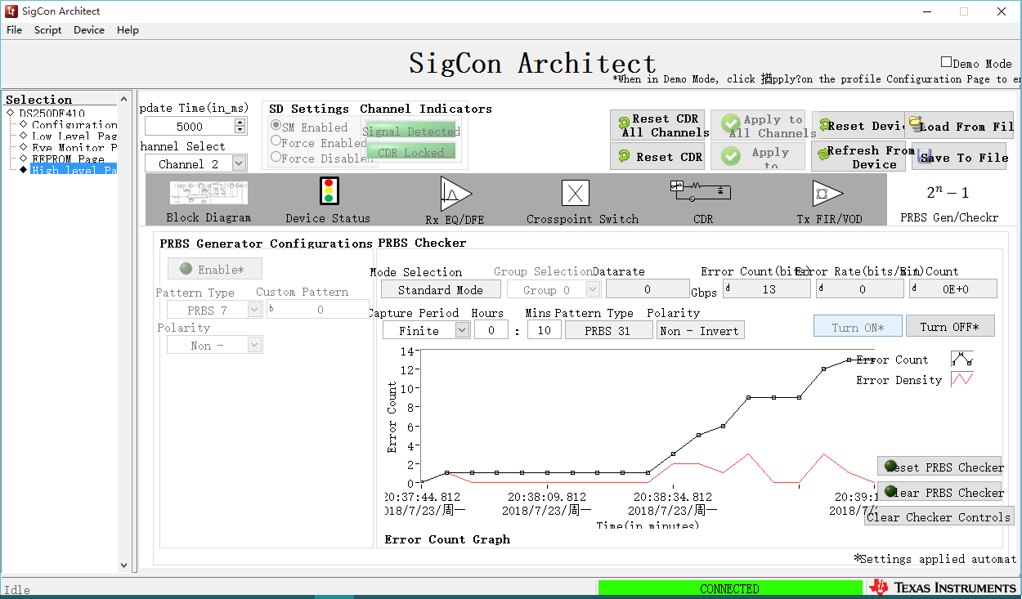Toggle the Non - Invert polarity button
This screenshot has width=1022, height=599.
701,330
